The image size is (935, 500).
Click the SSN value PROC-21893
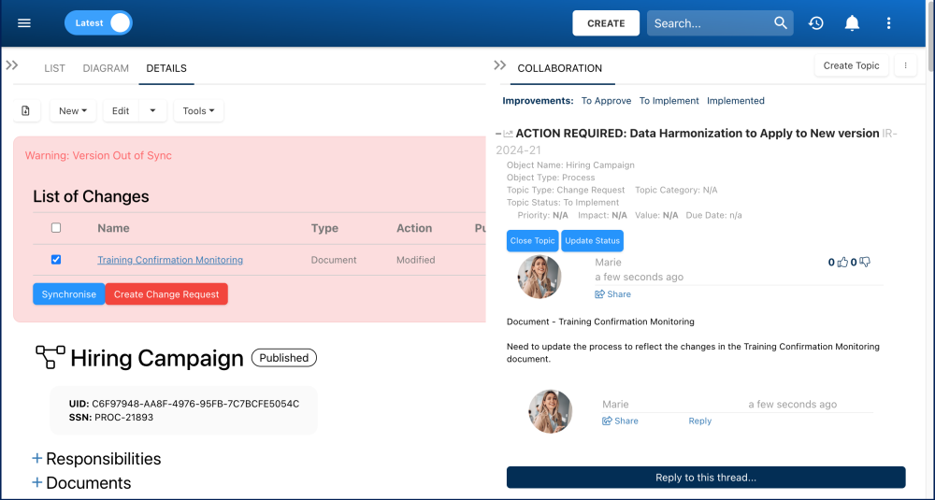point(124,417)
